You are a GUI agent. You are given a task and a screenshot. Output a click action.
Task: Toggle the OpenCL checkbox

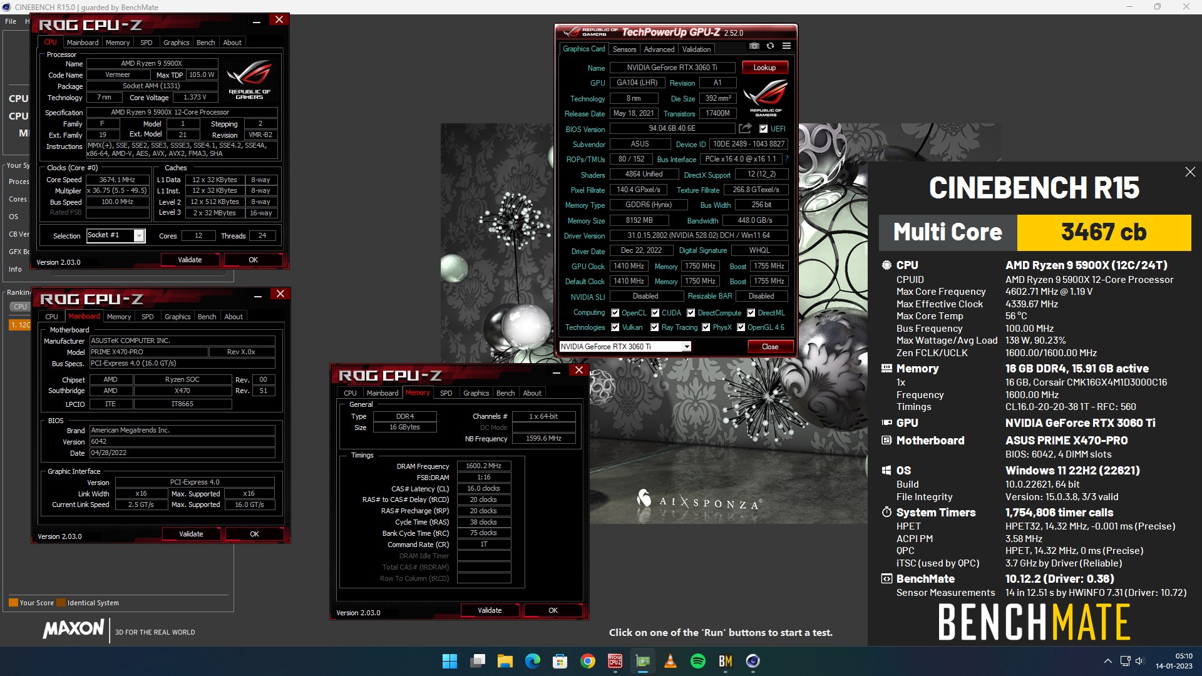615,313
